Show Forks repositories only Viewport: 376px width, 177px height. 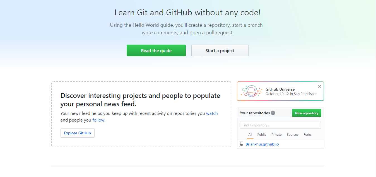[x=308, y=135]
